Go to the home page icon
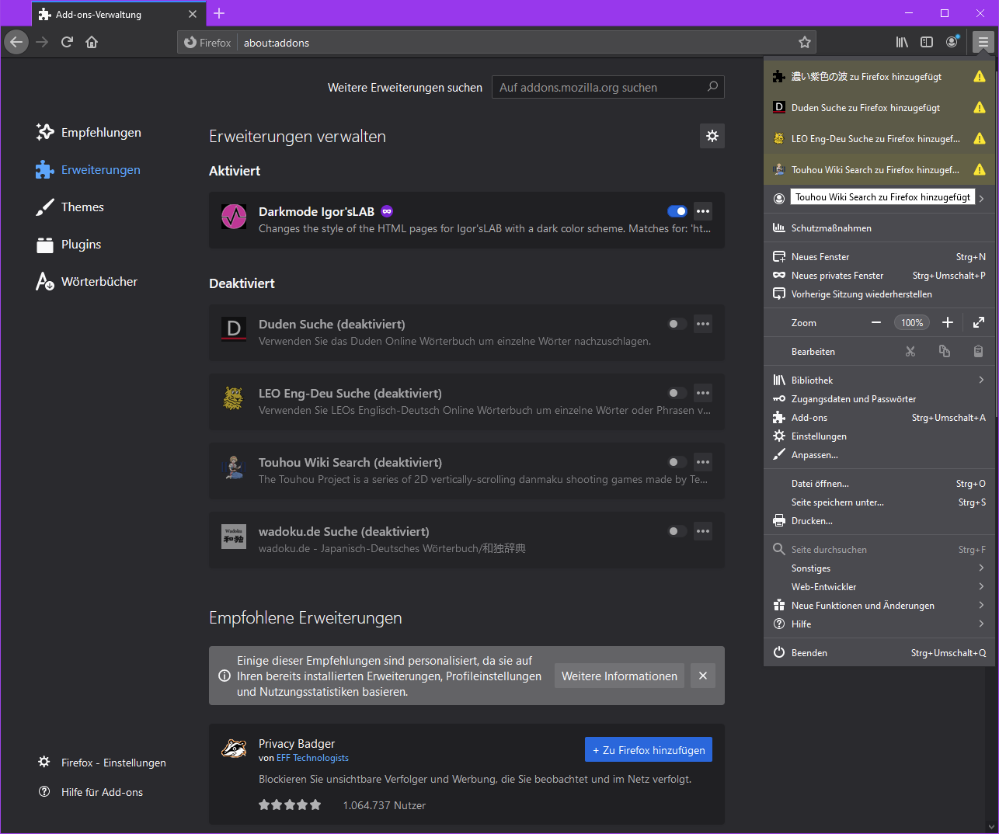The width and height of the screenshot is (999, 834). [92, 42]
